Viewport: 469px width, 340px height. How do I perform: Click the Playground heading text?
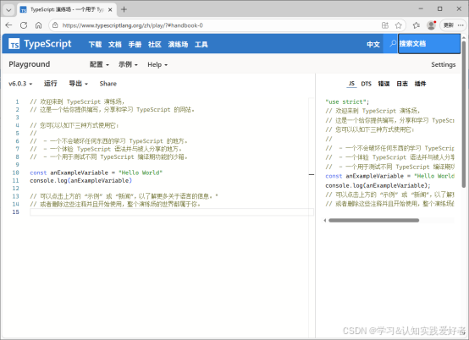(30, 64)
